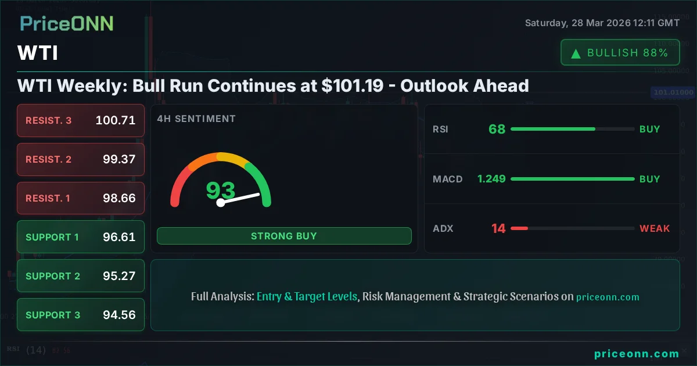Toggle the BULLISH 88% badge
Screen dimensions: 697x366
[620, 52]
